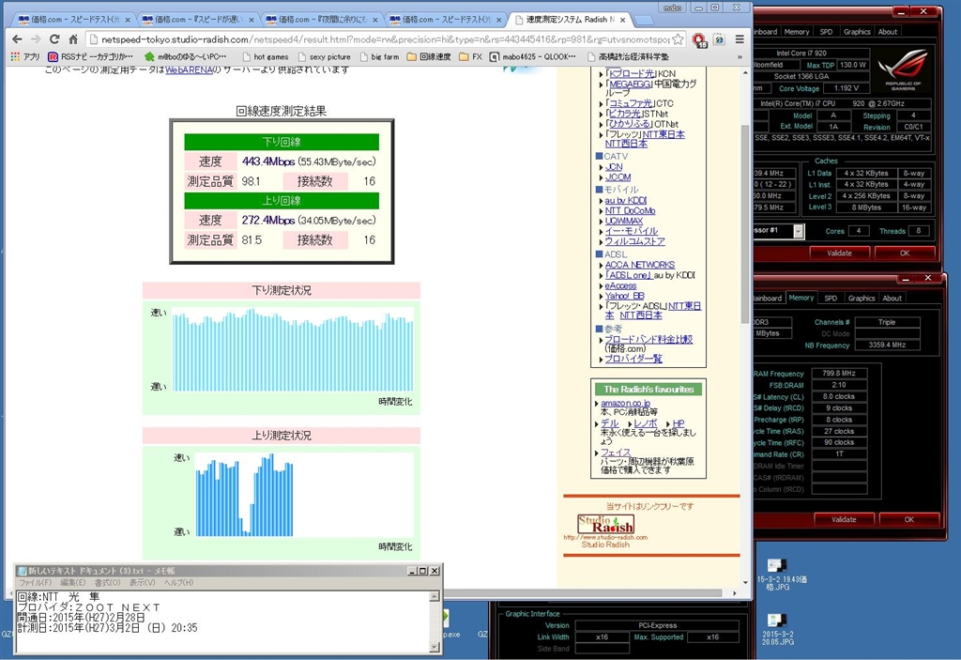The width and height of the screenshot is (961, 660).
Task: Click the Studio Radish logo
Action: [605, 525]
